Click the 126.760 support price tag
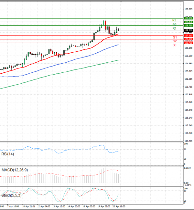The height and width of the screenshot is (210, 194). 188,43
